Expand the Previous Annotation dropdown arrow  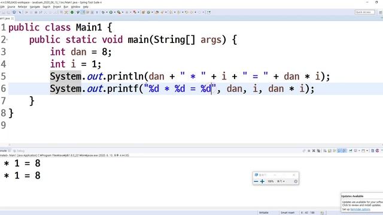pyautogui.click(x=182, y=12)
